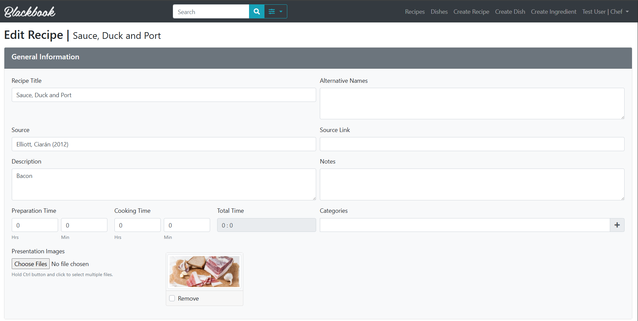
Task: Click the search magnifier icon
Action: [256, 11]
